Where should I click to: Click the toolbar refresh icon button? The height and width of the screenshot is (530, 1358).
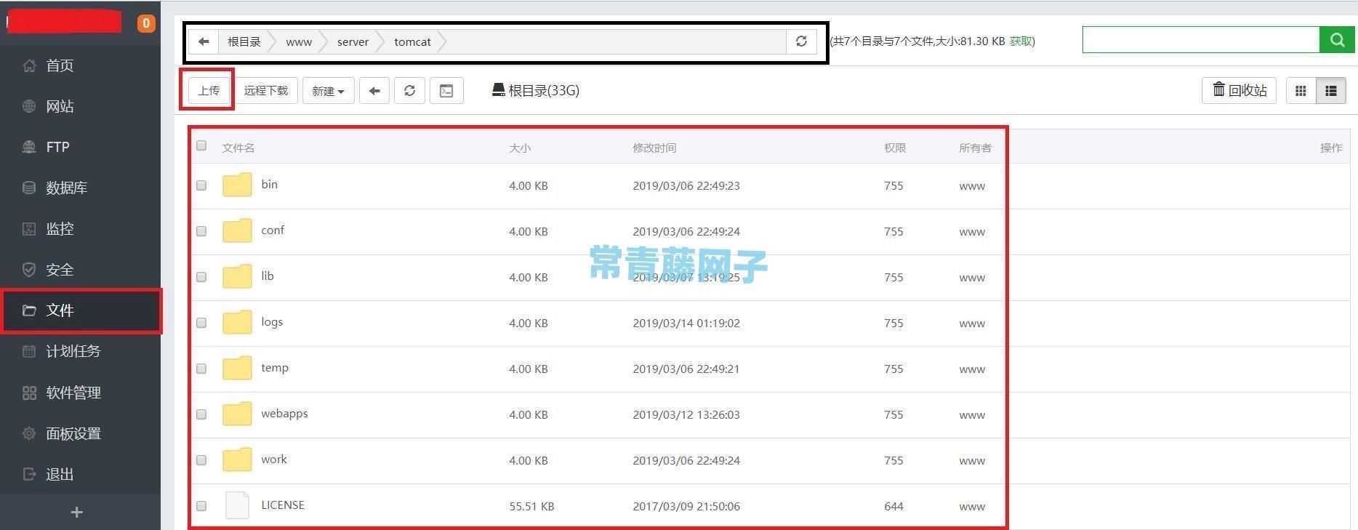click(410, 91)
